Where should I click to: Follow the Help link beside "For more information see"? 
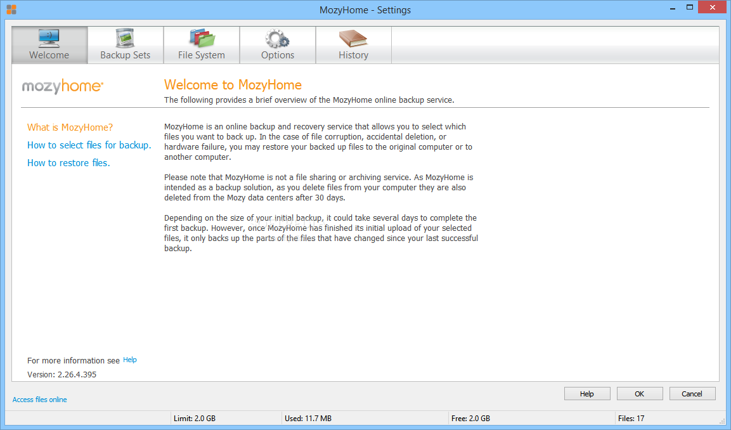(x=129, y=360)
